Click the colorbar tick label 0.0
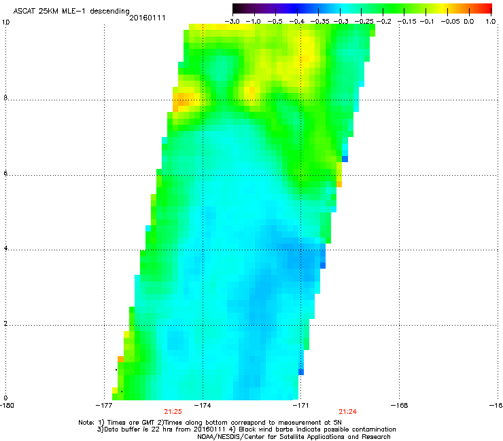Screen dimensions: 503x441 (x=469, y=22)
